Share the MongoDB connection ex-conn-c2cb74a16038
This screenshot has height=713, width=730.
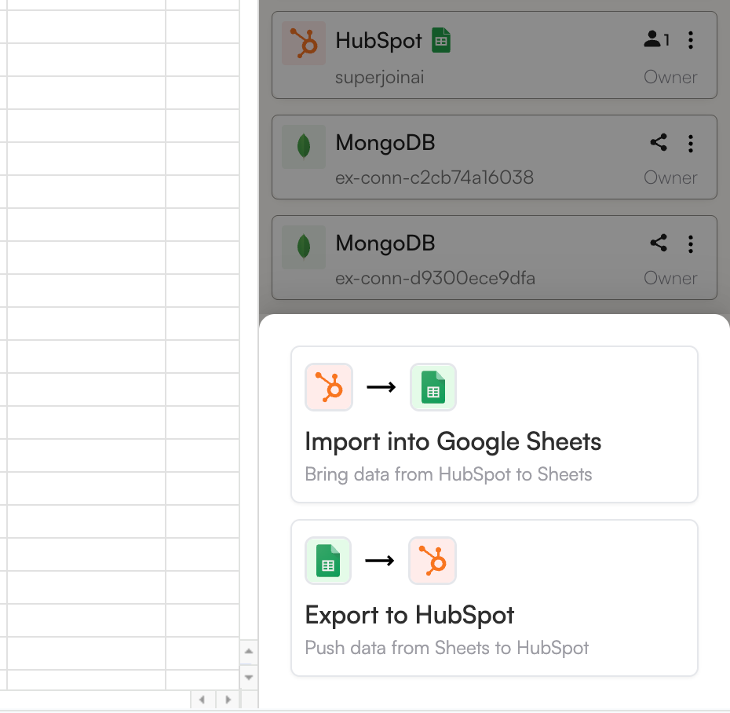tap(659, 142)
